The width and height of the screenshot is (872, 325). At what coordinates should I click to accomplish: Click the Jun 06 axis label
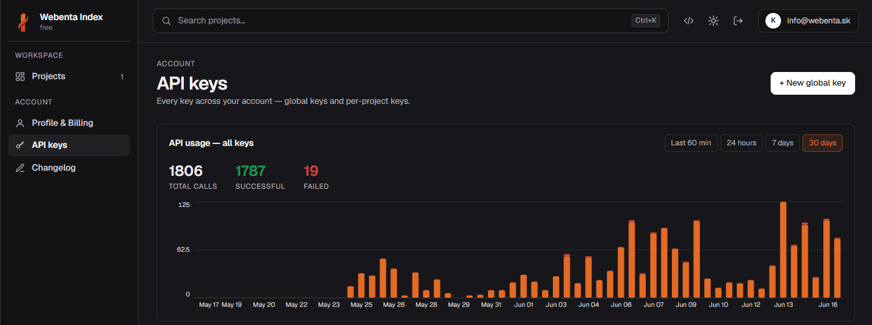[x=621, y=304]
